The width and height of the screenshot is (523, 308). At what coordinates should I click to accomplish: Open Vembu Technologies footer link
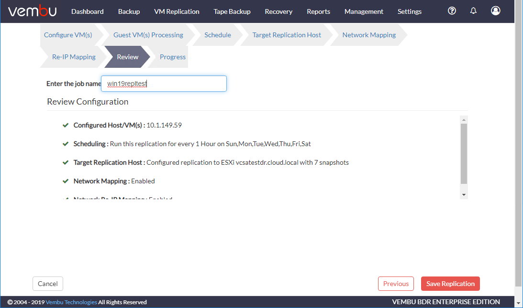tap(71, 302)
